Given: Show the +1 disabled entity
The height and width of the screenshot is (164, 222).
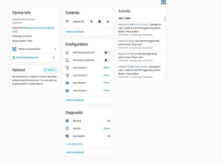Looking at the screenshot, I should (74, 144).
